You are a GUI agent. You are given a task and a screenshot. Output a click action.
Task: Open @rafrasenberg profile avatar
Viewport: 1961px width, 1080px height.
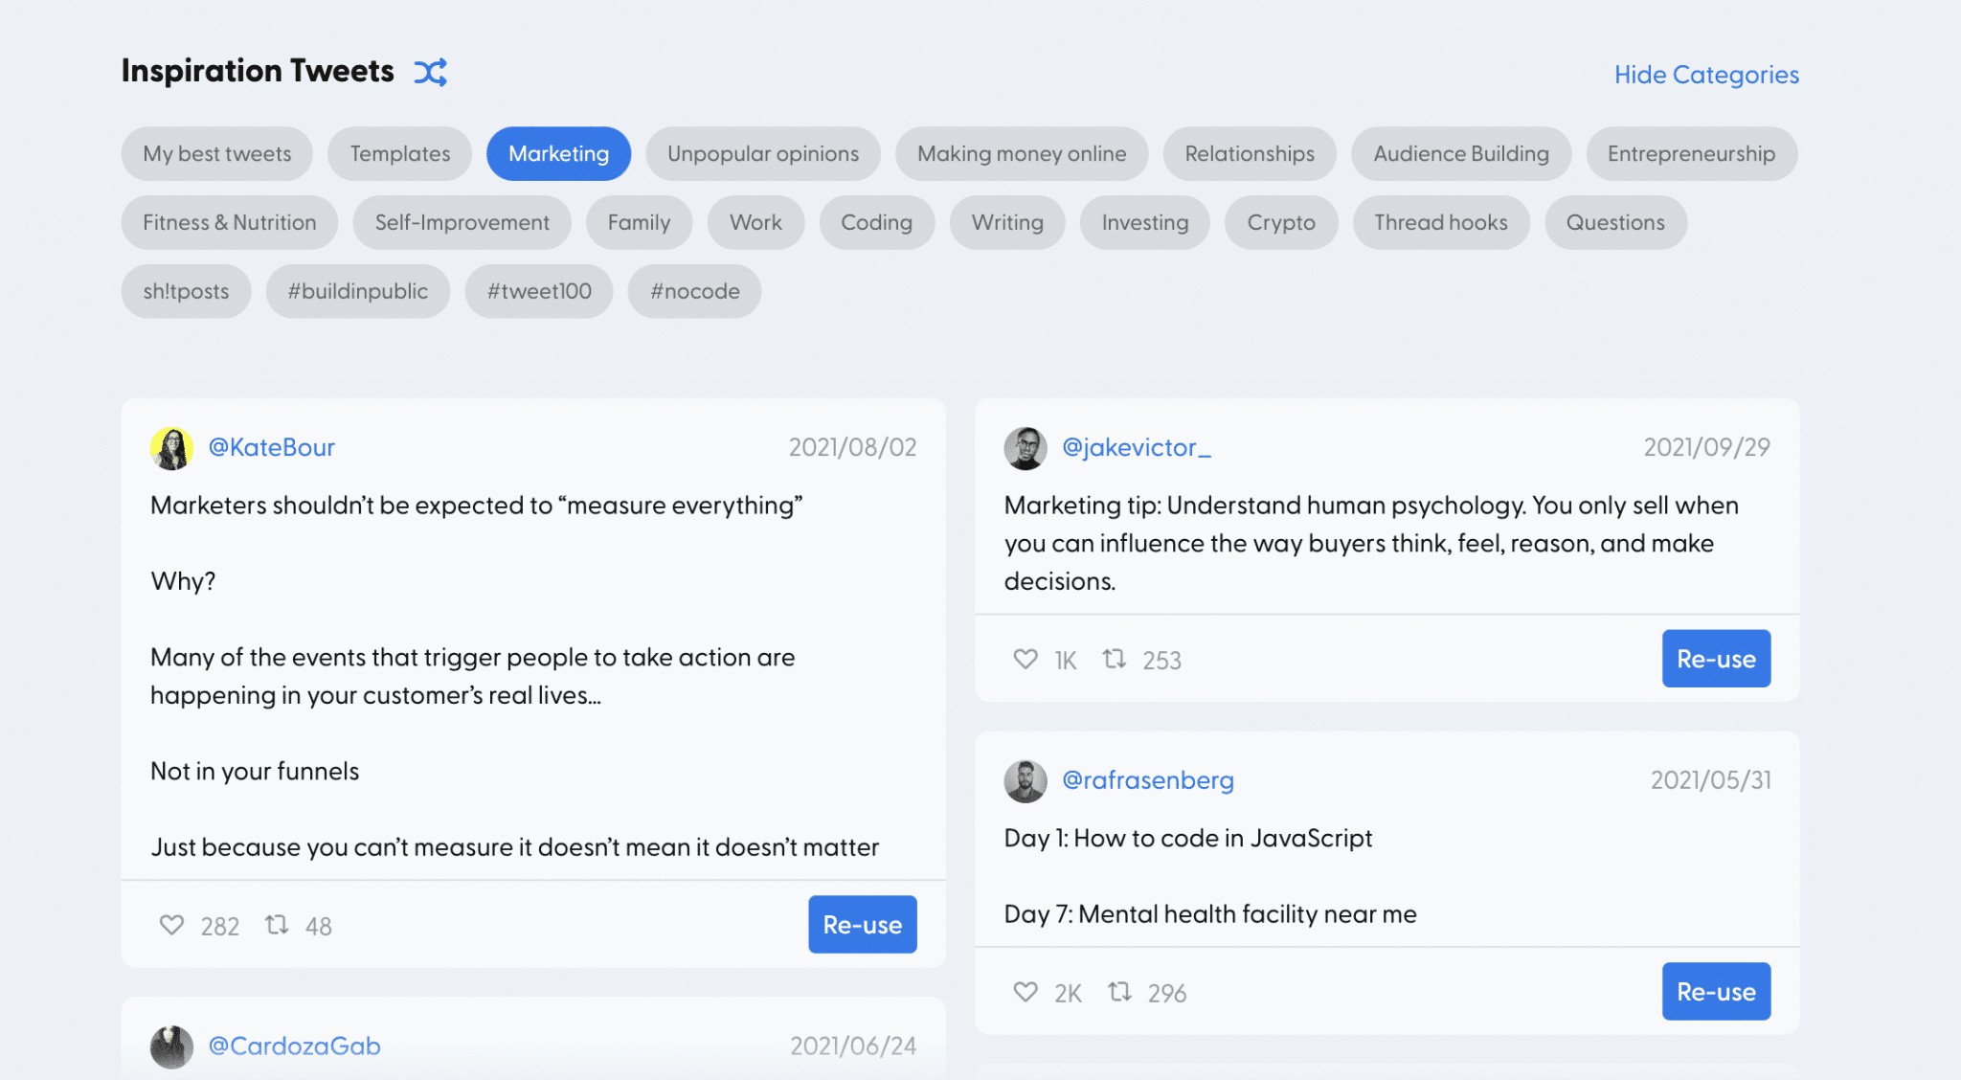(x=1026, y=781)
